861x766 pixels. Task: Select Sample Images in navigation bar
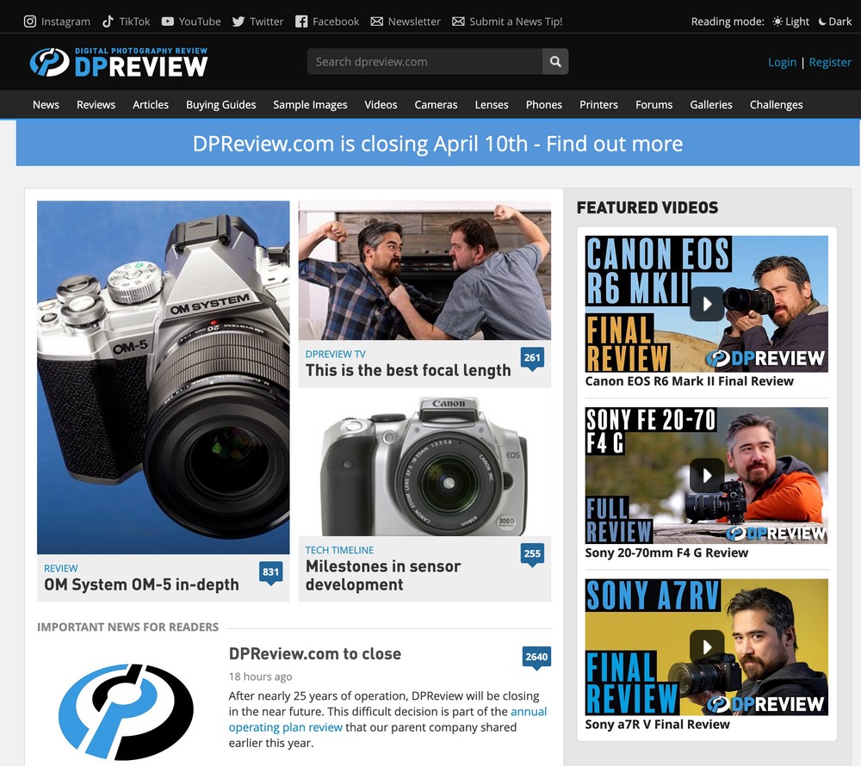(x=310, y=104)
